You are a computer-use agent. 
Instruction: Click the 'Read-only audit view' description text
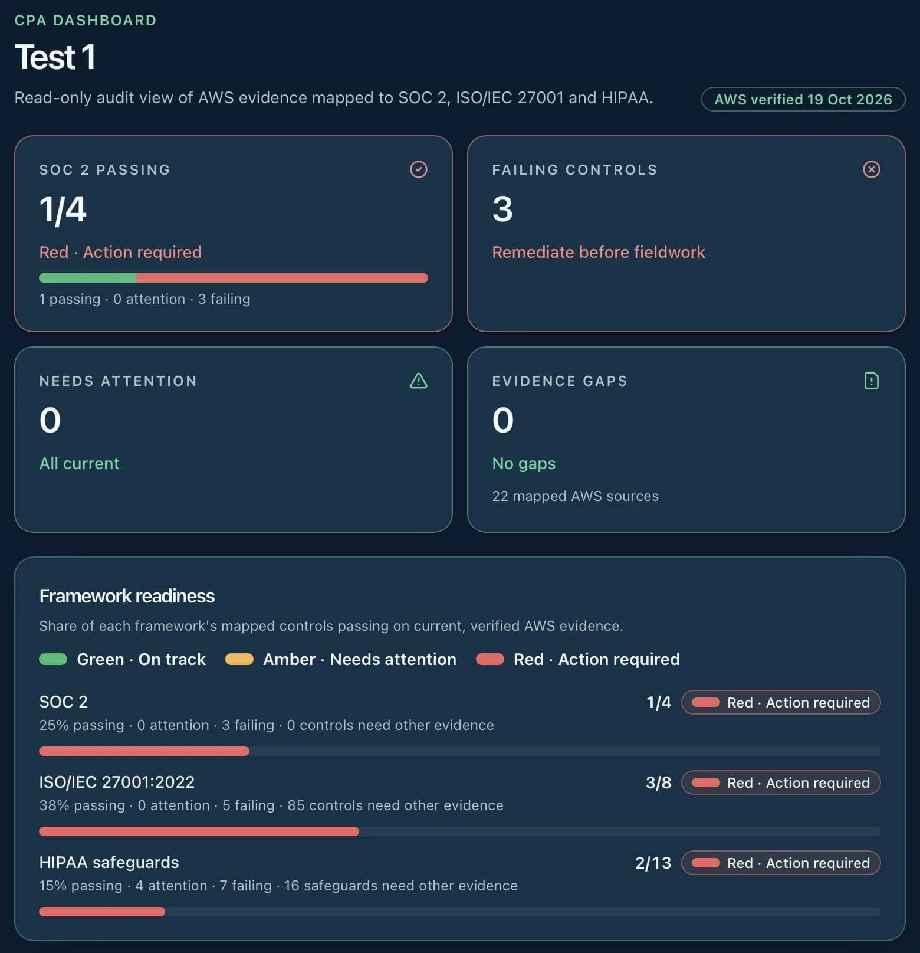[x=334, y=97]
